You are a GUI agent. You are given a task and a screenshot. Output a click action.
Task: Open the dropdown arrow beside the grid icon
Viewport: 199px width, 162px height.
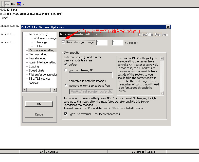[x=23, y=4]
